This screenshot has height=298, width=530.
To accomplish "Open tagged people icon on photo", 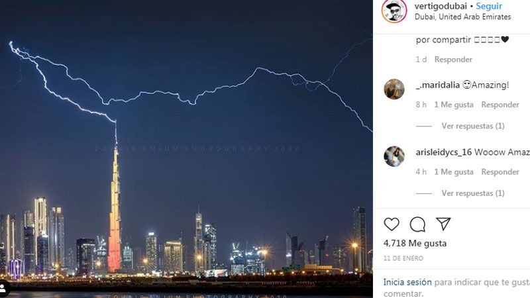I will click(x=4, y=289).
